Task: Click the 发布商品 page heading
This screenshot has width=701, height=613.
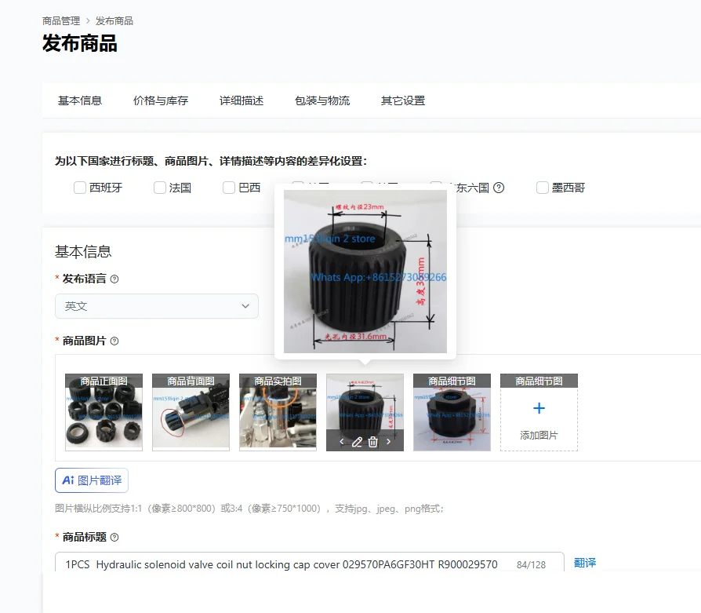Action: coord(80,44)
